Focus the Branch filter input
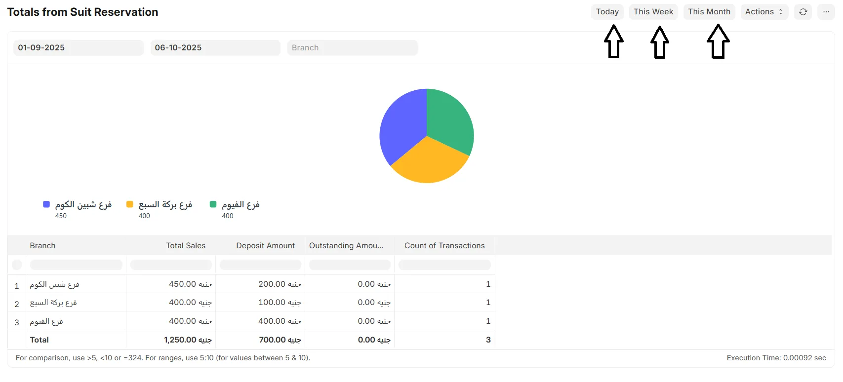This screenshot has width=843, height=382. 352,48
